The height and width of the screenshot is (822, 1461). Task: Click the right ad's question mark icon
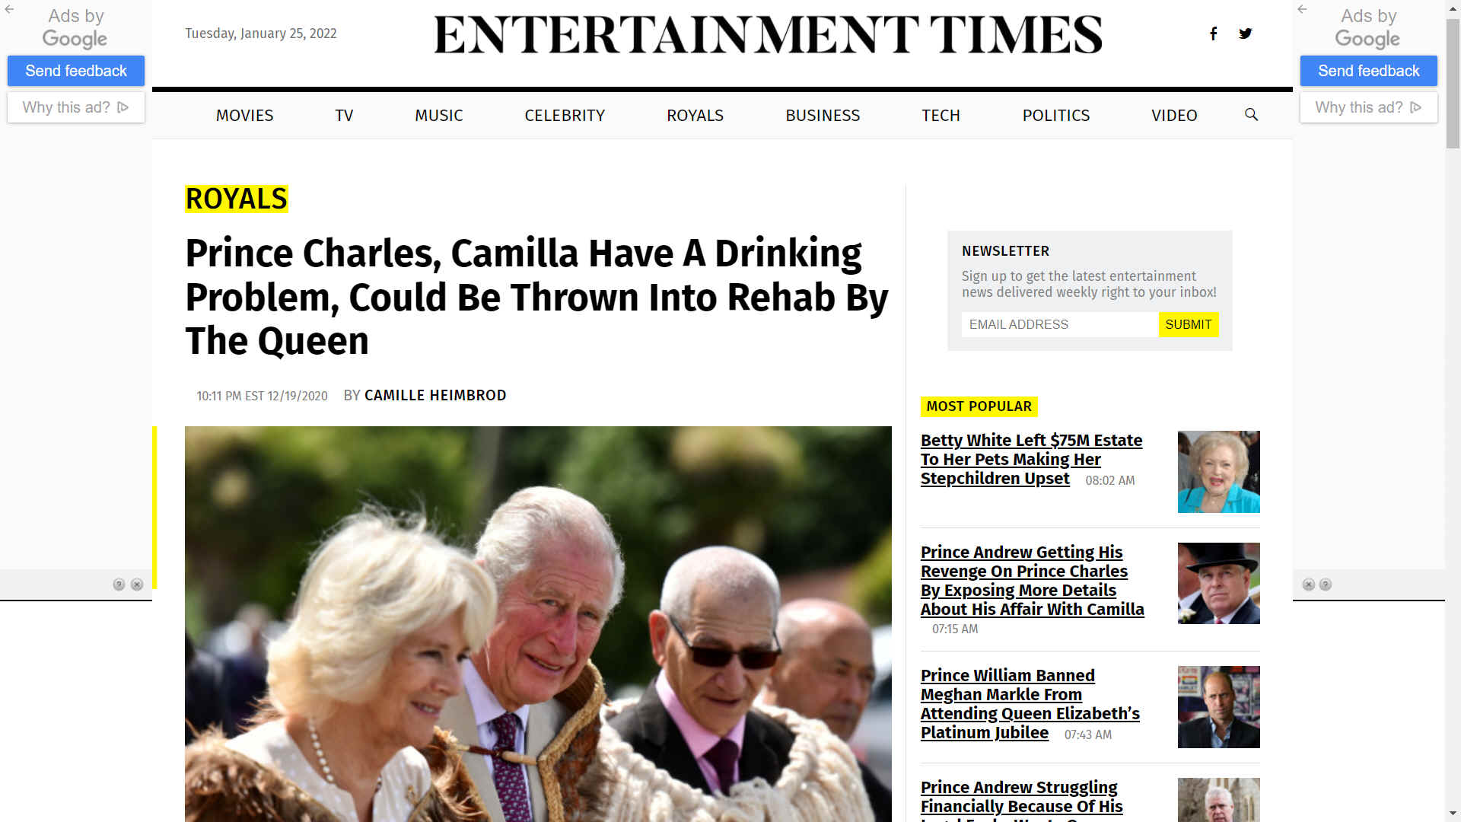point(1326,585)
